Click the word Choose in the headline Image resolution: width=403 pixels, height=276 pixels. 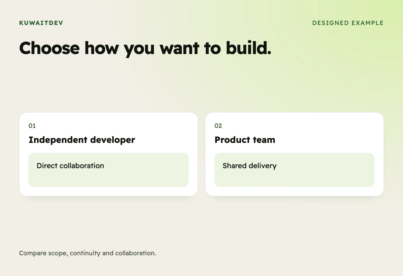(x=50, y=48)
